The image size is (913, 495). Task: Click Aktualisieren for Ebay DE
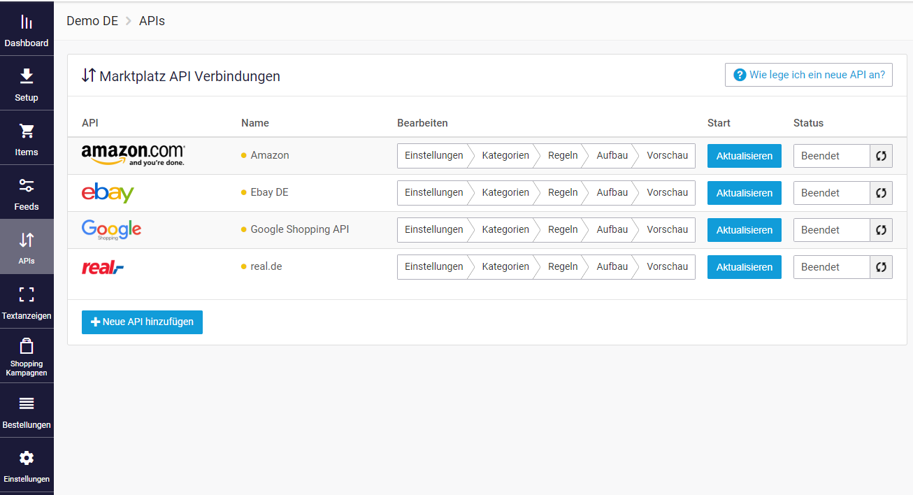click(745, 193)
